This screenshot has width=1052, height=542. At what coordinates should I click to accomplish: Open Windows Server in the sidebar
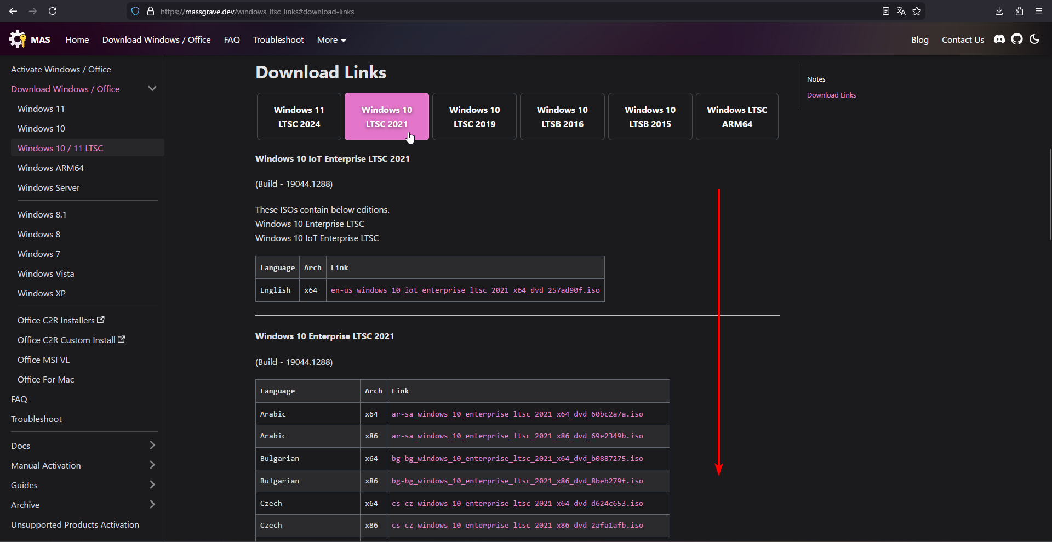pos(48,187)
